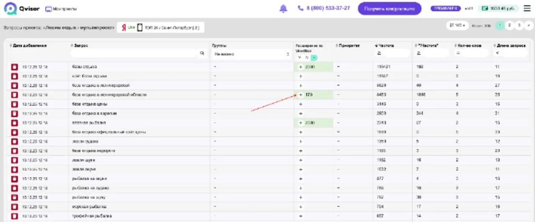Click the green 2000 value in 'базы отдыха' row
Image resolution: width=535 pixels, height=222 pixels.
310,67
